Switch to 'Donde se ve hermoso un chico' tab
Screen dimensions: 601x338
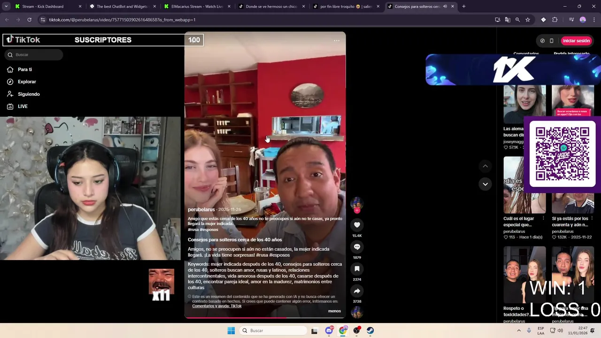point(271,7)
